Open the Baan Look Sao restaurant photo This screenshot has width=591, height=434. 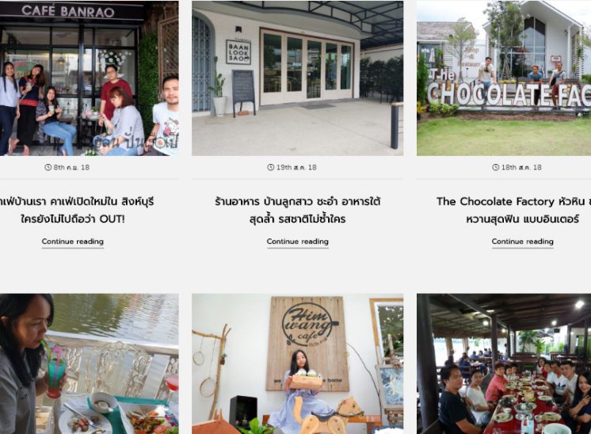point(297,78)
